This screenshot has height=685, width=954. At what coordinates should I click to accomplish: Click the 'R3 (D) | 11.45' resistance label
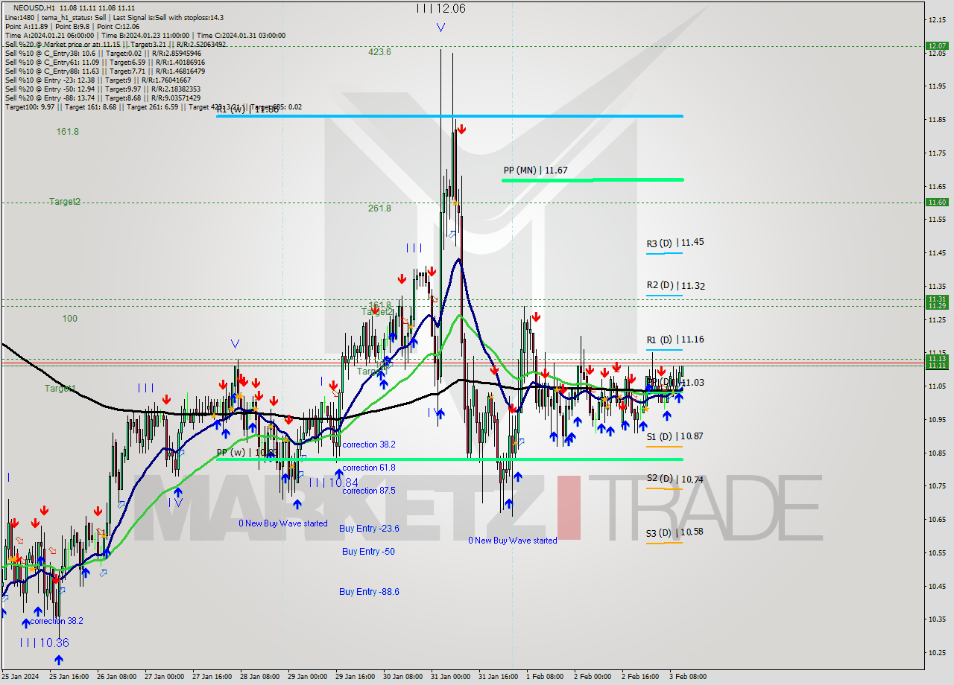[675, 242]
